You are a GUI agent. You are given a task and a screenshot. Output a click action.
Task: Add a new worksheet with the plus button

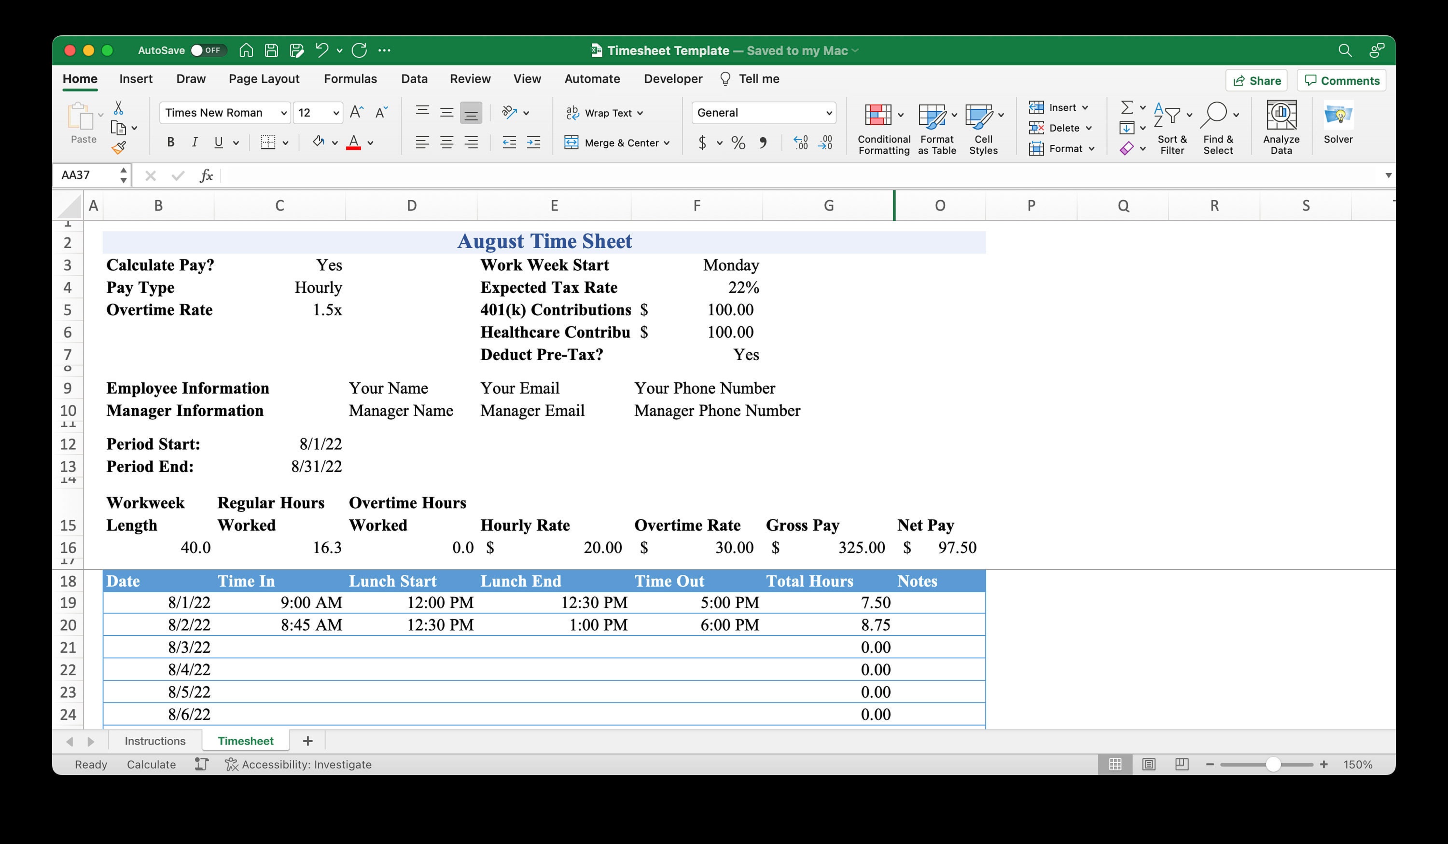pos(307,741)
